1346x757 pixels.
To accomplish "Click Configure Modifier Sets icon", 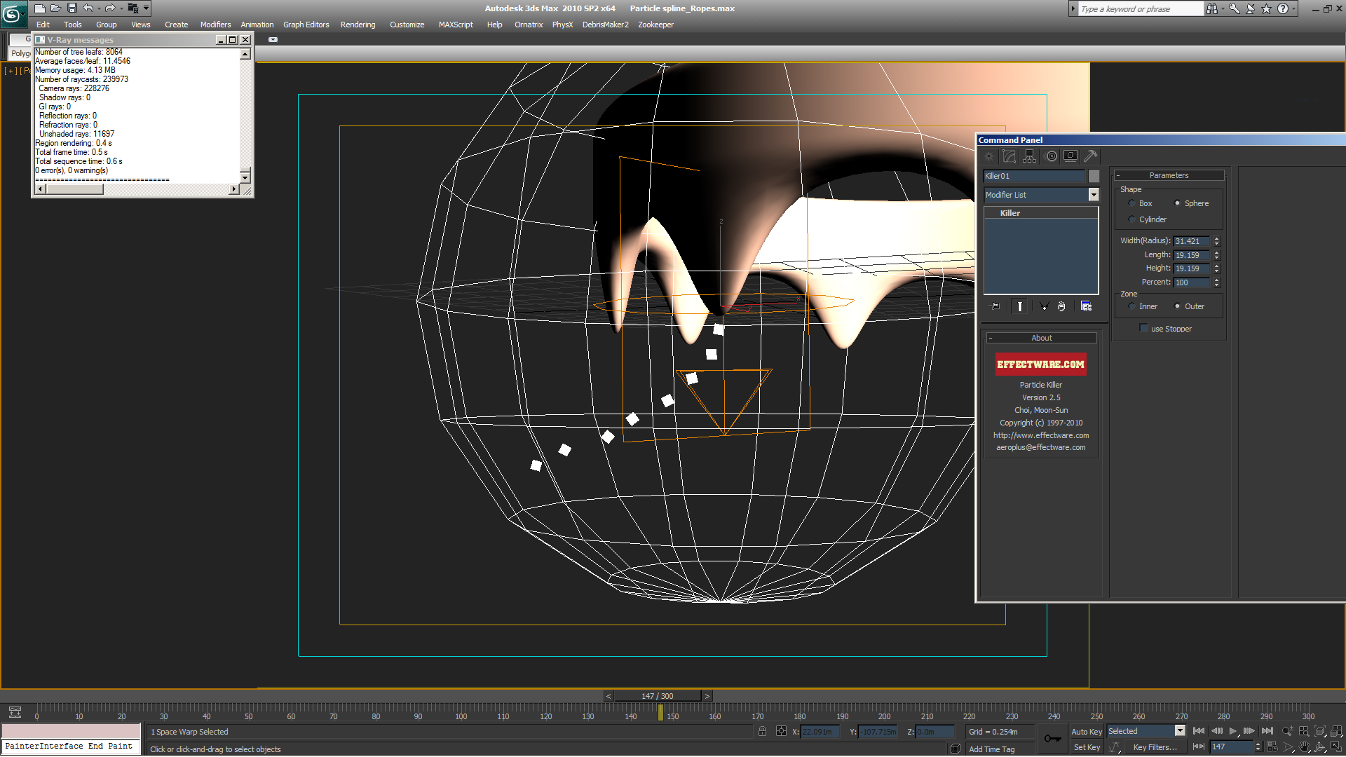I will [1086, 306].
